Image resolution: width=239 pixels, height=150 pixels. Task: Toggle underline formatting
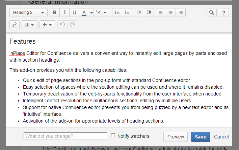tap(74, 13)
